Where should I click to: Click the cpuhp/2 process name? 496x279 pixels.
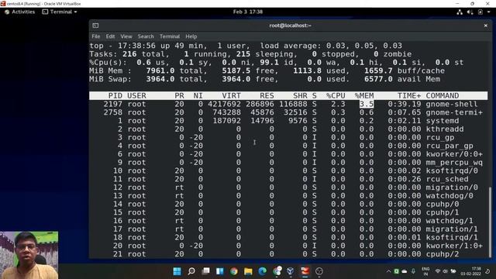point(443,254)
